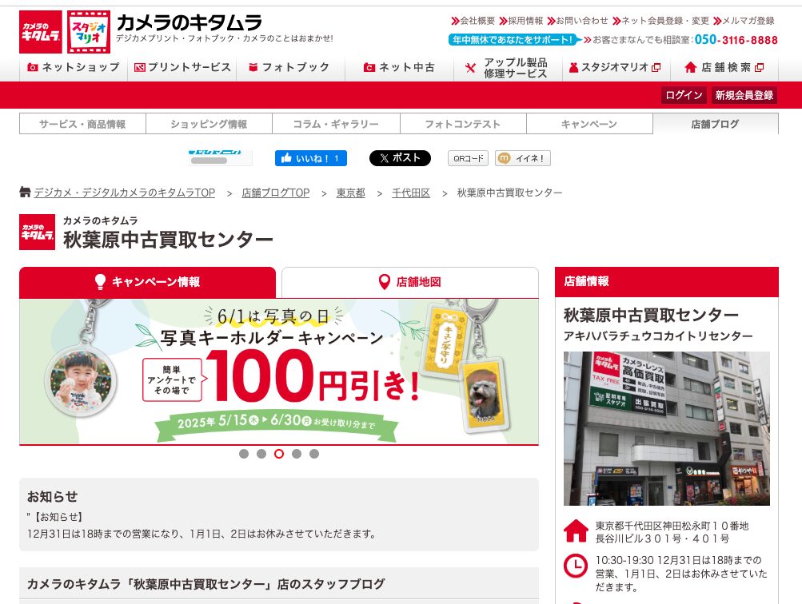Viewport: 802px width, 604px height.
Task: Follow 東京都 breadcrumb link
Action: click(x=351, y=193)
